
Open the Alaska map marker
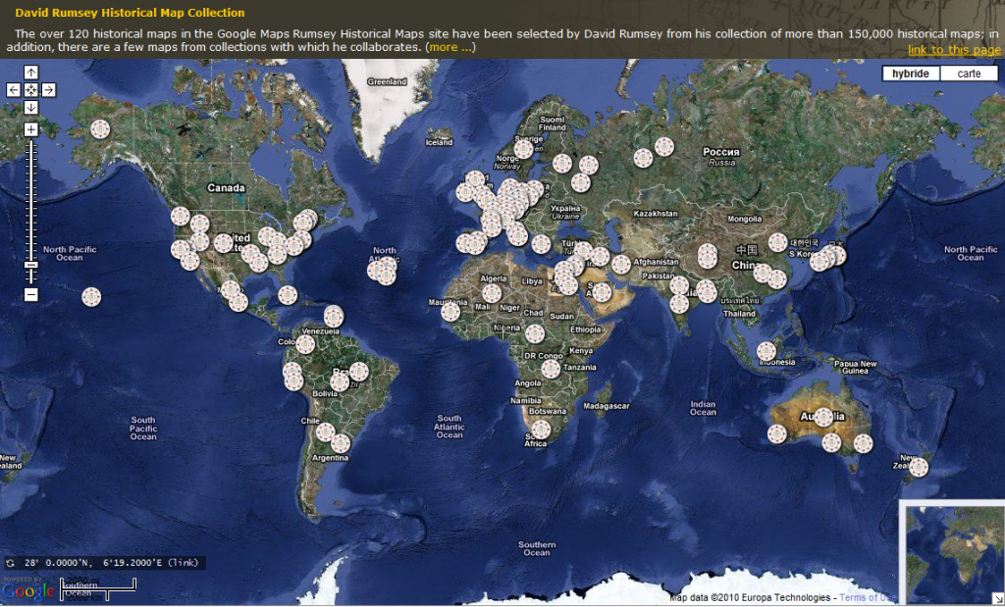[100, 129]
